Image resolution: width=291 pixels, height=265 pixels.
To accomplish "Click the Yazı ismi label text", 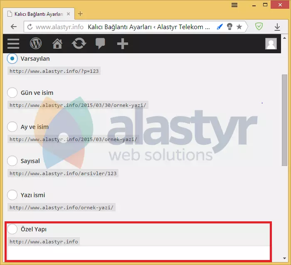I will 33,195.
